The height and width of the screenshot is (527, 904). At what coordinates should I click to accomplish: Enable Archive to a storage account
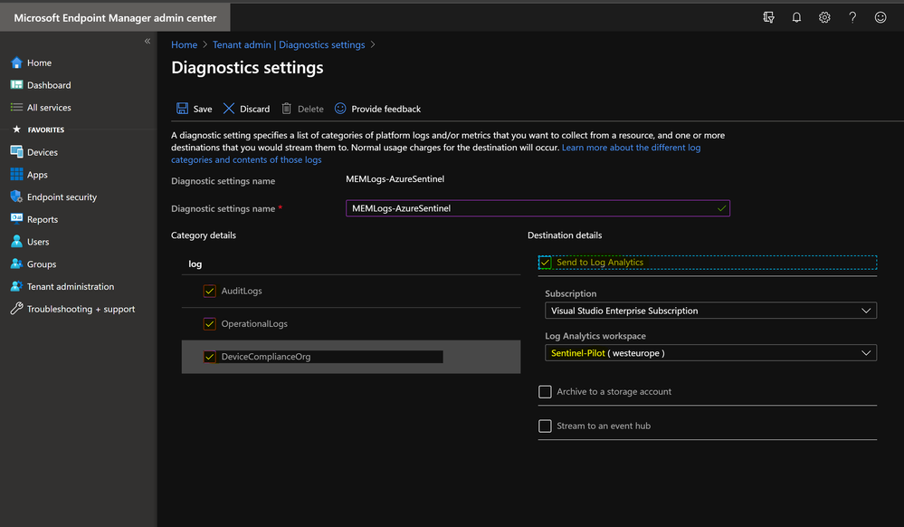point(545,391)
